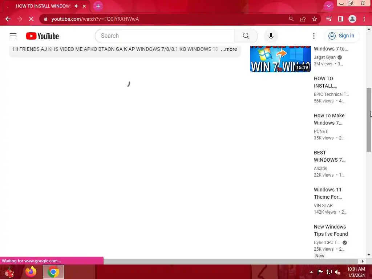372x279 pixels.
Task: Select Chrome in the taskbar
Action: click(53, 272)
